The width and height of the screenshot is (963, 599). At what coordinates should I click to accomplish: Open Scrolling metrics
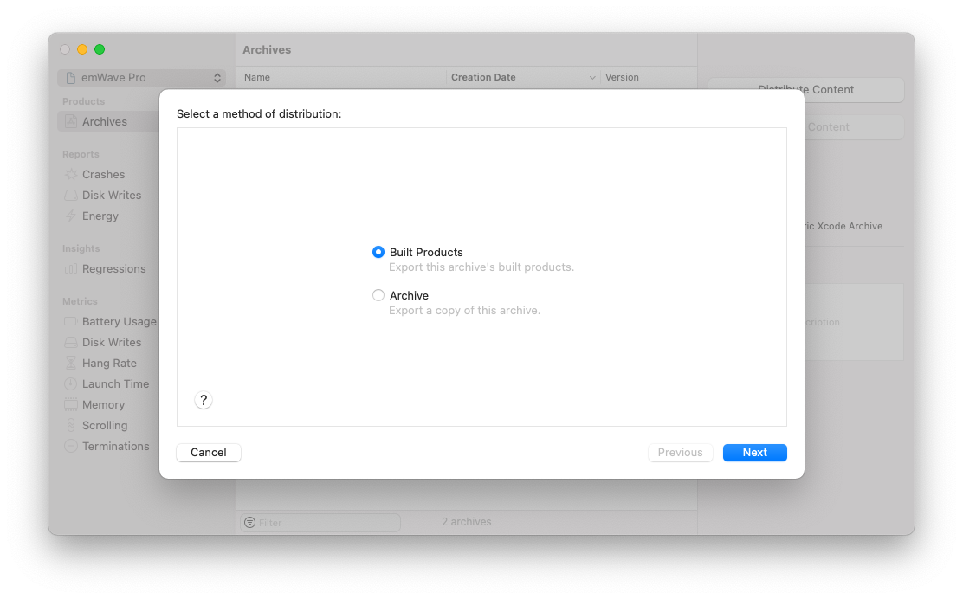pyautogui.click(x=105, y=425)
